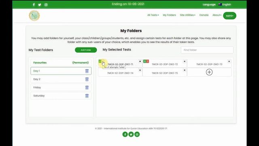Image resolution: width=259 pixels, height=146 pixels.
Task: Click the plus icon to add test
Action: (x=209, y=72)
